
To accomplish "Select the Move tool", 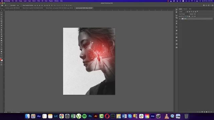I will (x=1, y=10).
